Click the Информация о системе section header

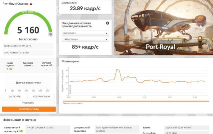pos(20,120)
